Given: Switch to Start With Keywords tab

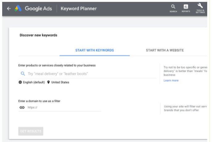Looking at the screenshot, I should [94, 50].
